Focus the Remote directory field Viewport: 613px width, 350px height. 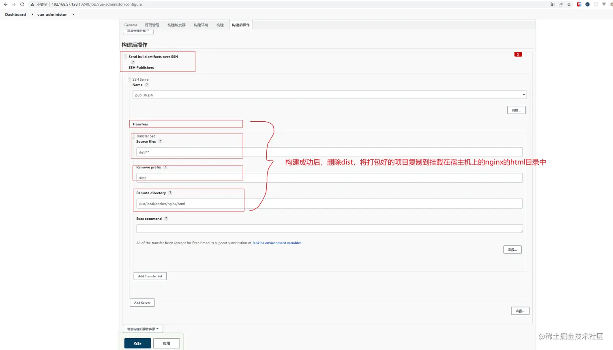click(x=329, y=204)
